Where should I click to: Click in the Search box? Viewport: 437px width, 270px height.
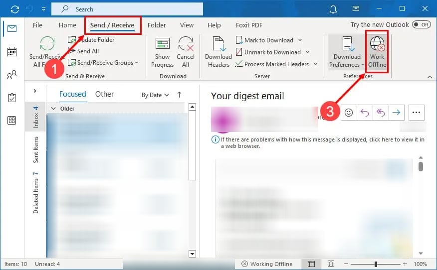[x=127, y=9]
